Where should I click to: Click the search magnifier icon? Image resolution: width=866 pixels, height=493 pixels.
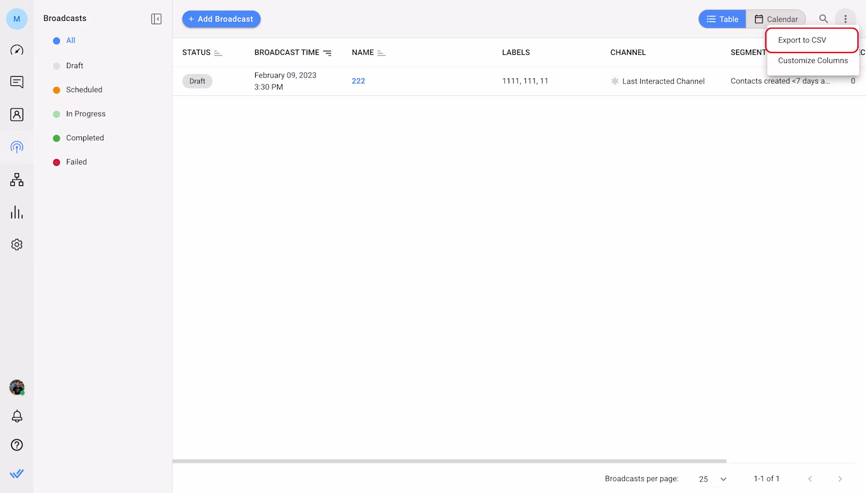[823, 19]
